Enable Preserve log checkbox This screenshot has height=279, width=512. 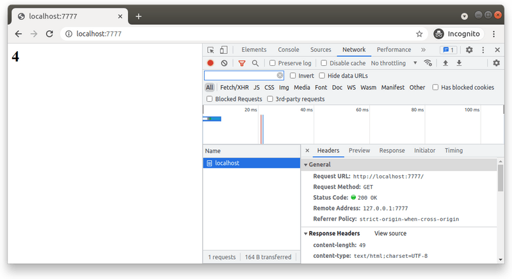273,63
